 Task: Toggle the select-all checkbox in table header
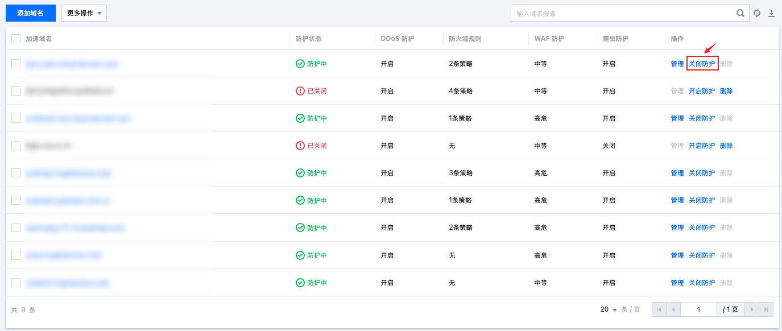click(16, 39)
